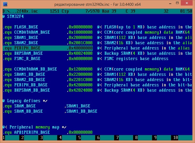
Task: Click function key slot 2 in the key bar
Action: point(30,138)
